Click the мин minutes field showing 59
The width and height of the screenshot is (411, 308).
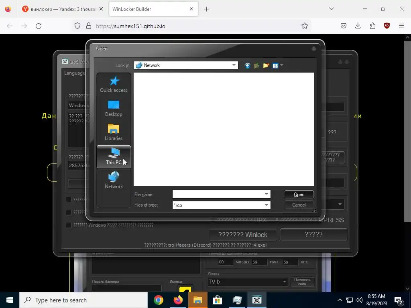[259, 262]
